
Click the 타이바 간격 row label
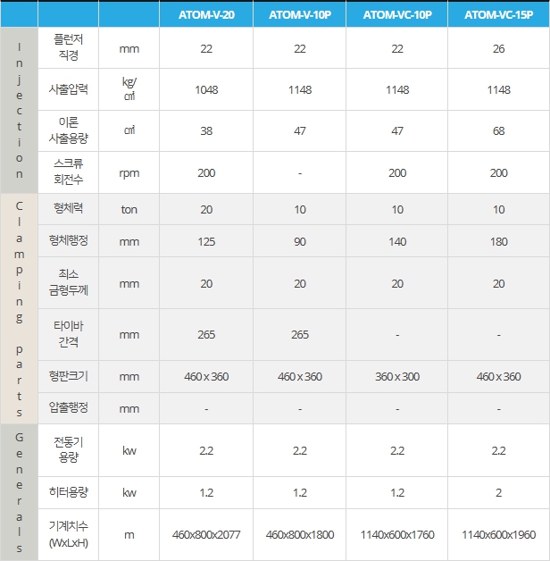pos(68,334)
